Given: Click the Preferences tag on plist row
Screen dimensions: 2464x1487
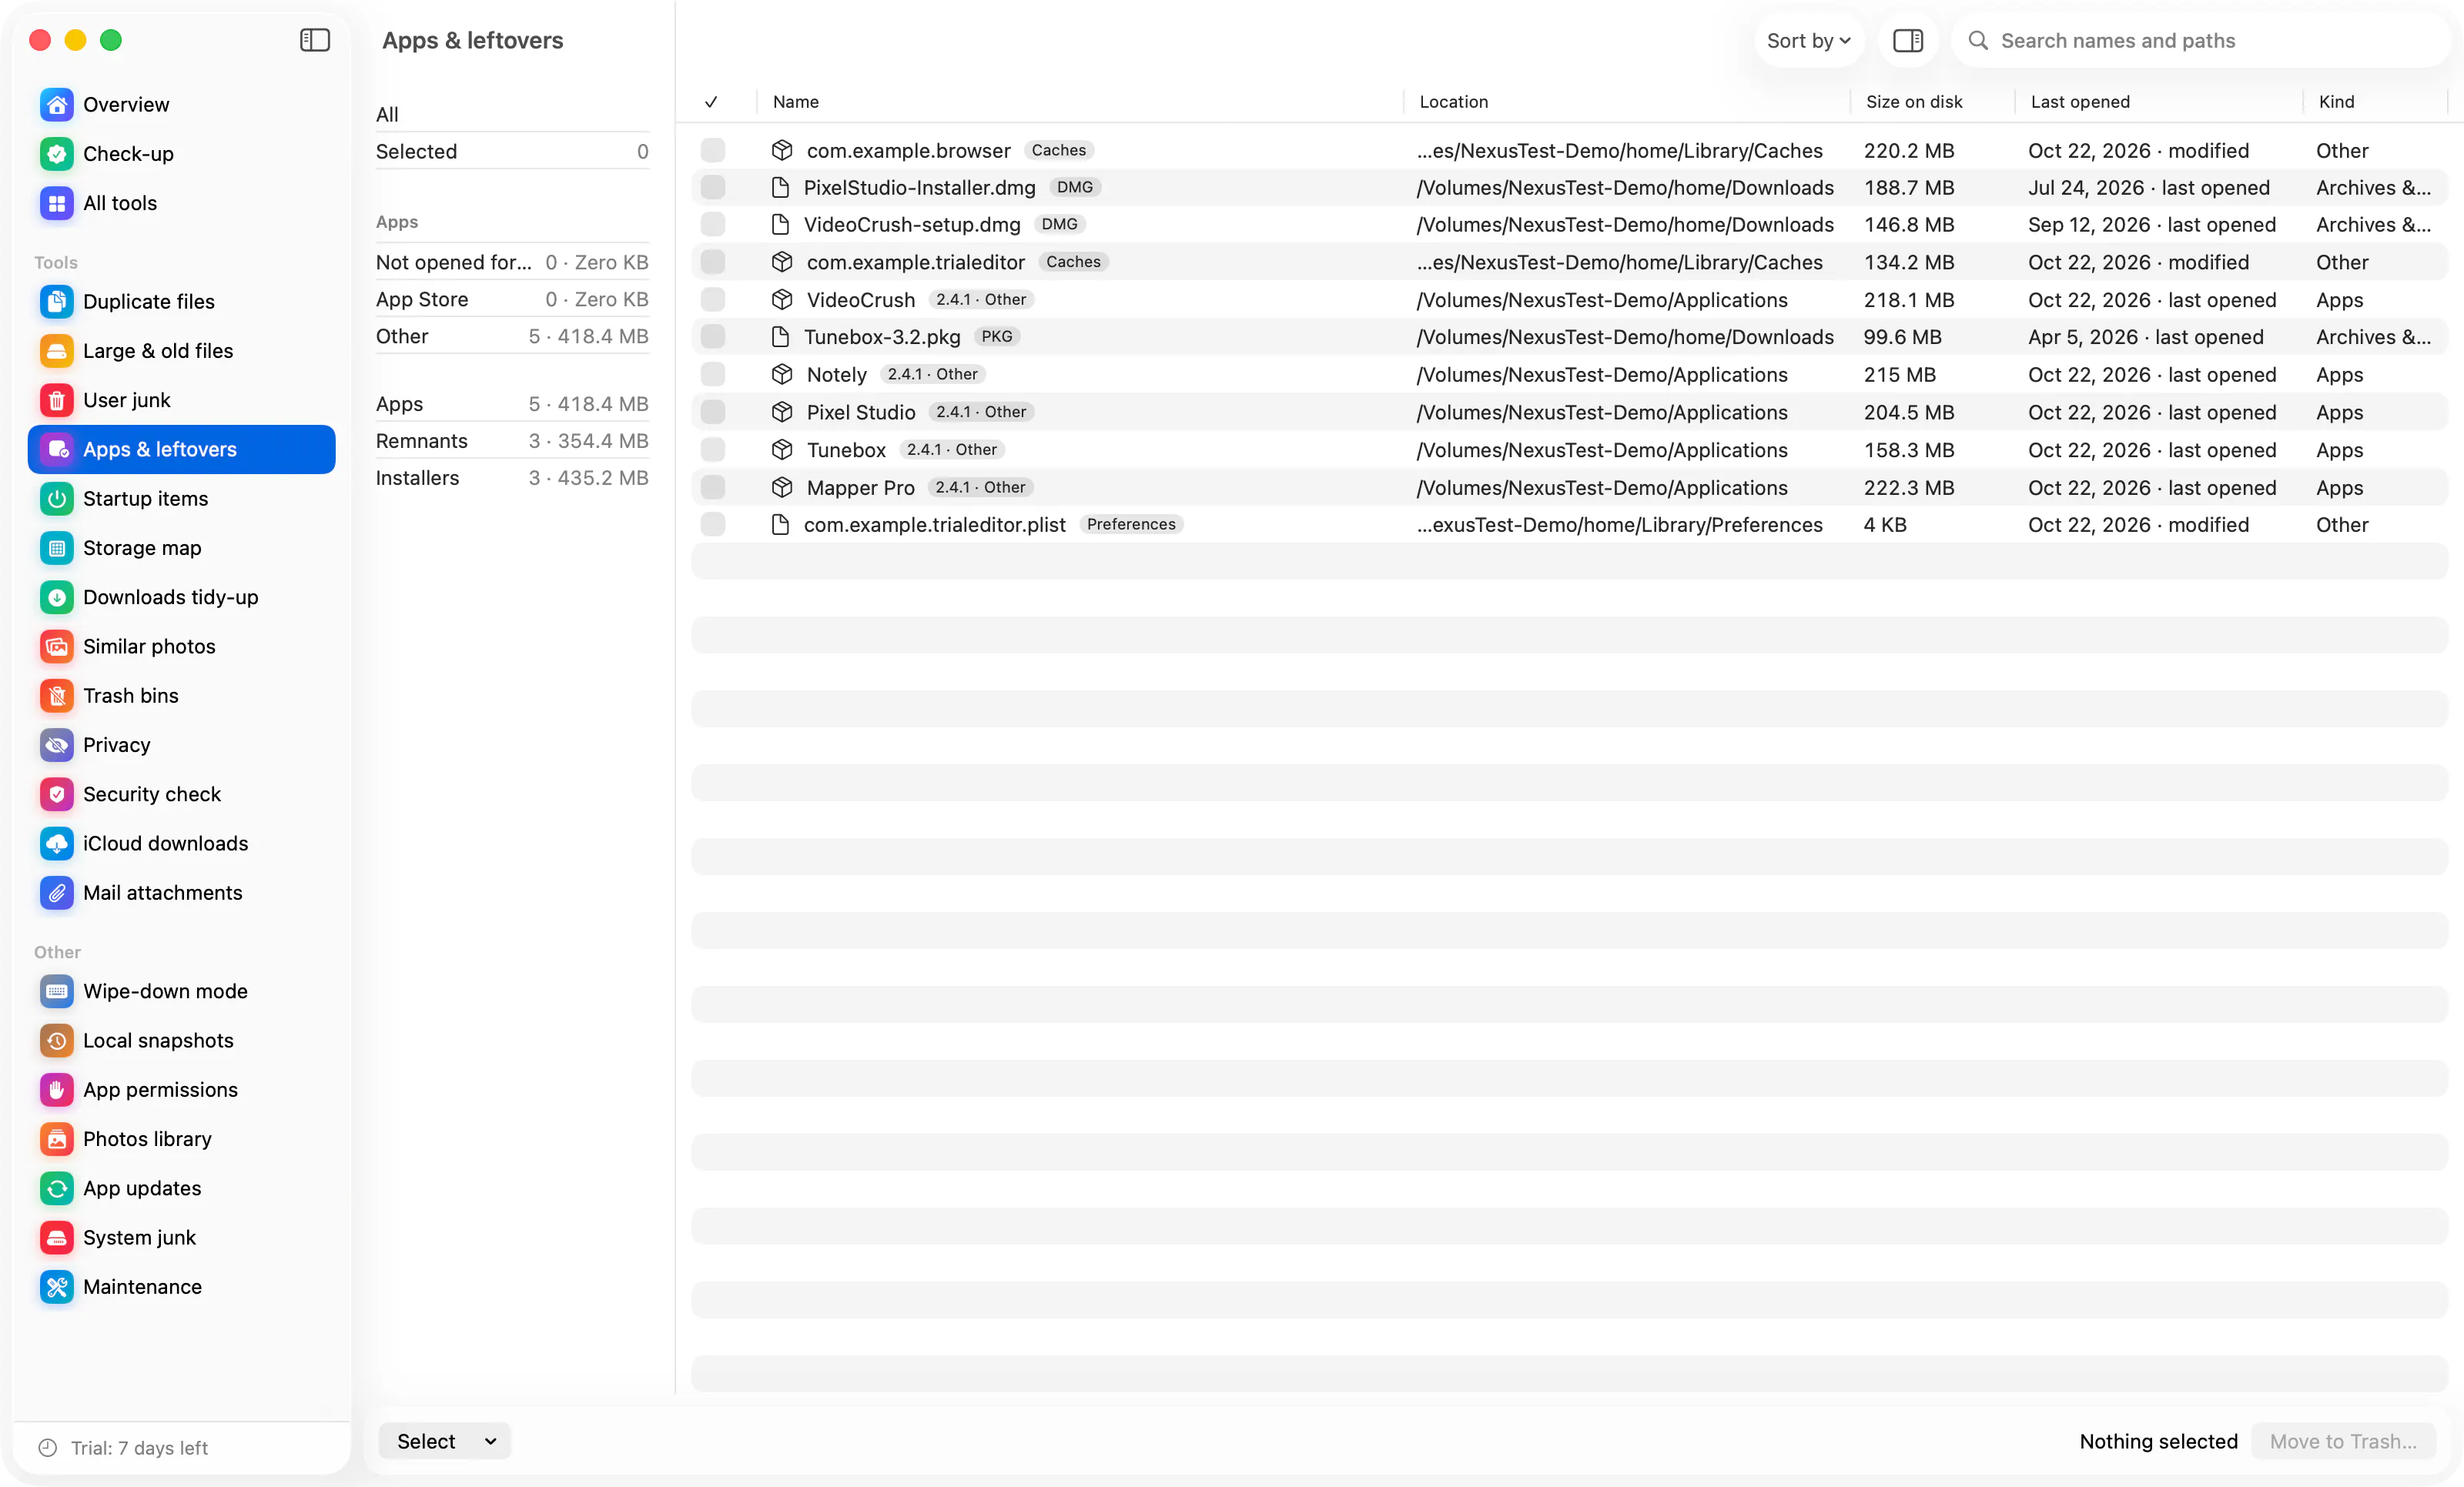Looking at the screenshot, I should pos(1131,525).
